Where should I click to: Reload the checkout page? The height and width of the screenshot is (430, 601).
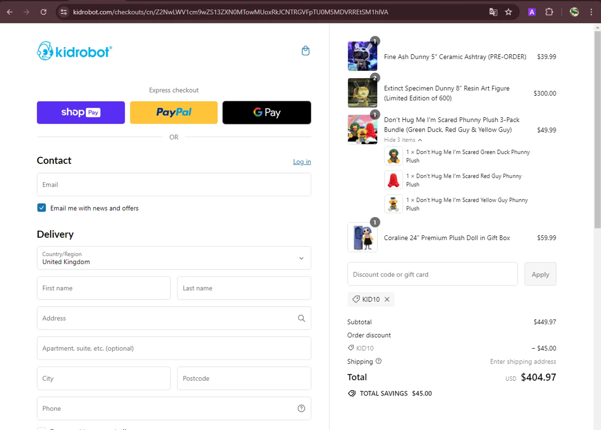click(x=44, y=12)
